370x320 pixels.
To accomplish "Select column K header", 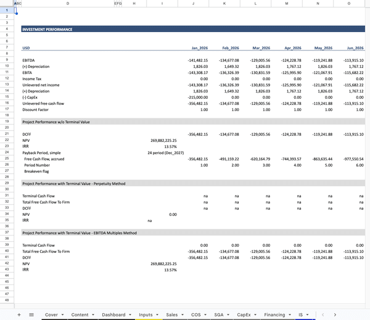I will 224,4.
